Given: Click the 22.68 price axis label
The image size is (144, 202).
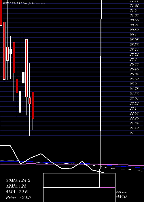Looking at the screenshot, I should [134, 113].
